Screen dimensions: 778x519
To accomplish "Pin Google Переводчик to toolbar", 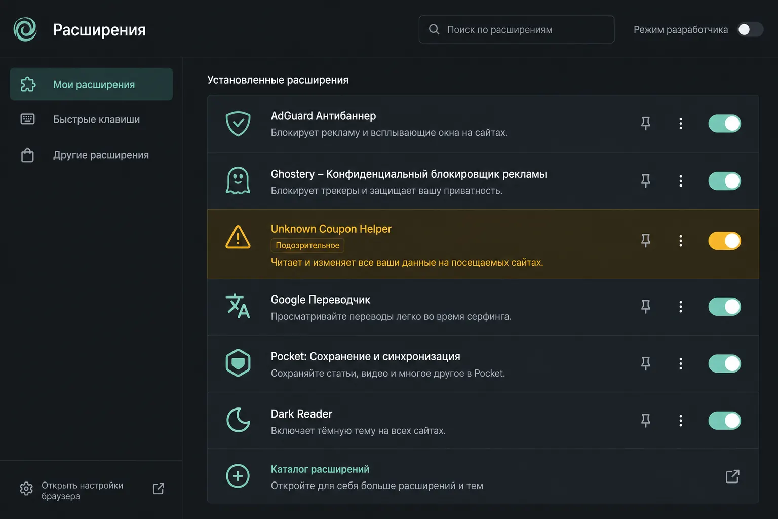I will [x=646, y=307].
